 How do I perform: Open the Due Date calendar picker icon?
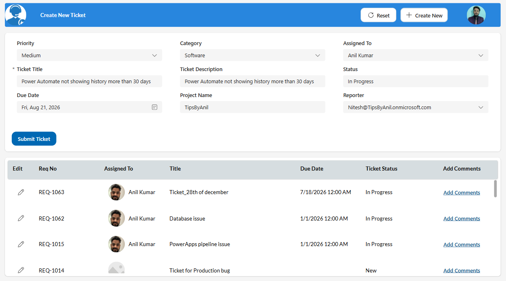(x=154, y=107)
